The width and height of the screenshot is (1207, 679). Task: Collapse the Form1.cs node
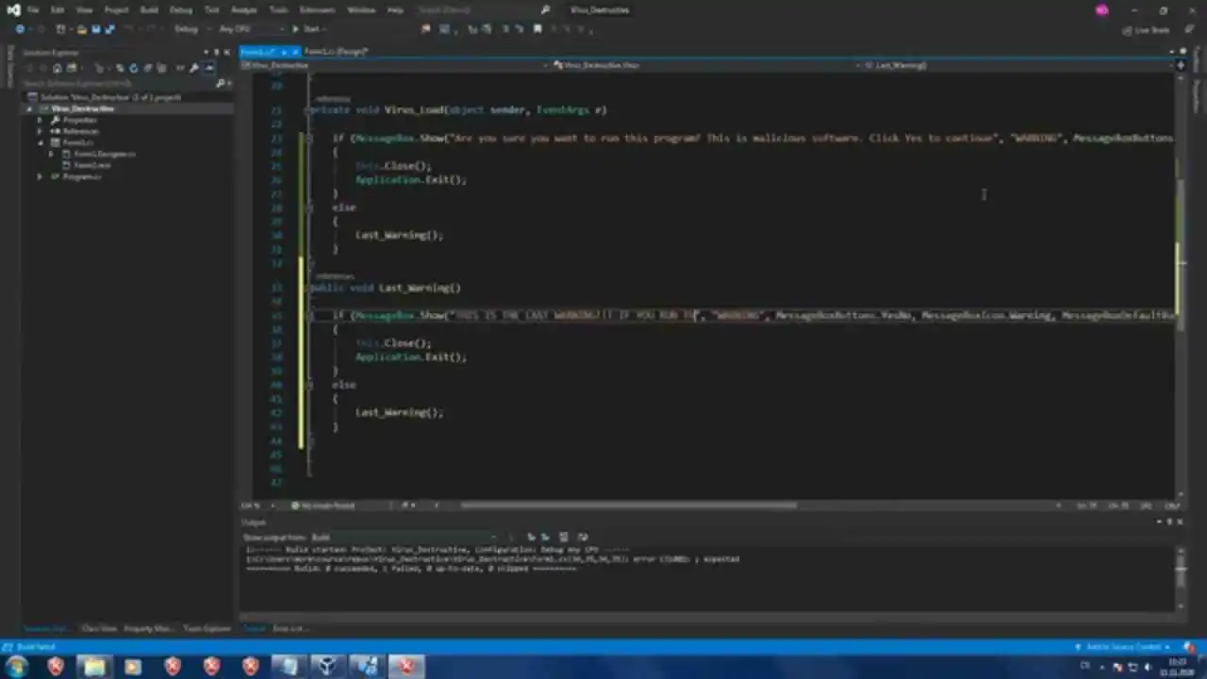(41, 142)
